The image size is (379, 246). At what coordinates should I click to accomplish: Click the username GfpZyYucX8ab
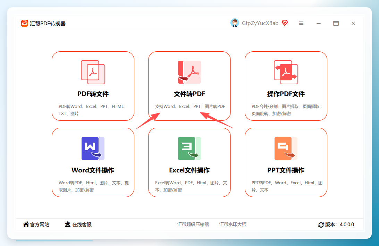pos(260,23)
